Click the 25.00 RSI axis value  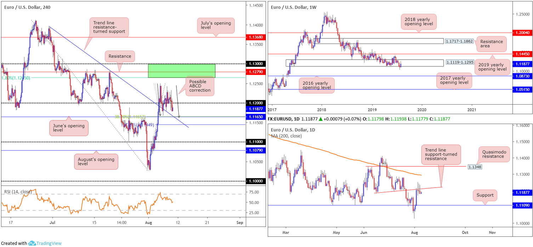tap(255, 213)
